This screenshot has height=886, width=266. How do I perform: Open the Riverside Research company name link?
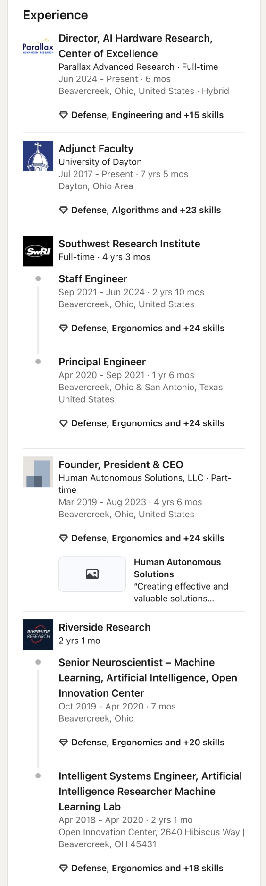[x=105, y=628]
